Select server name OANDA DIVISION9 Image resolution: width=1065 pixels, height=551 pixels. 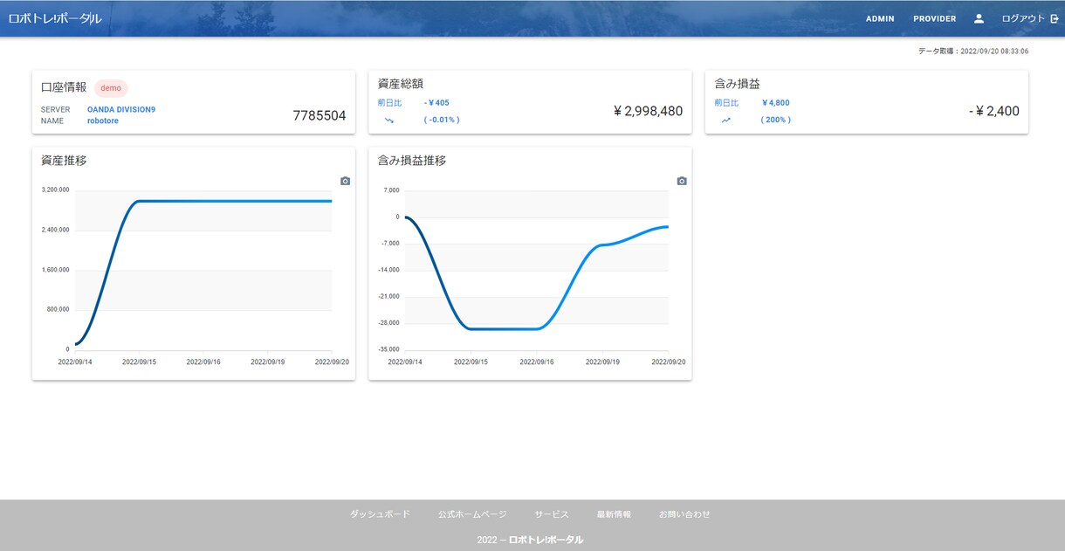[x=121, y=109]
